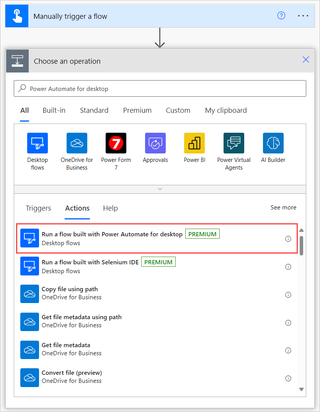
Task: Select the All connectors tab
Action: pyautogui.click(x=24, y=110)
